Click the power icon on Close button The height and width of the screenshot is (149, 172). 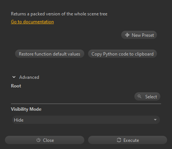38,140
